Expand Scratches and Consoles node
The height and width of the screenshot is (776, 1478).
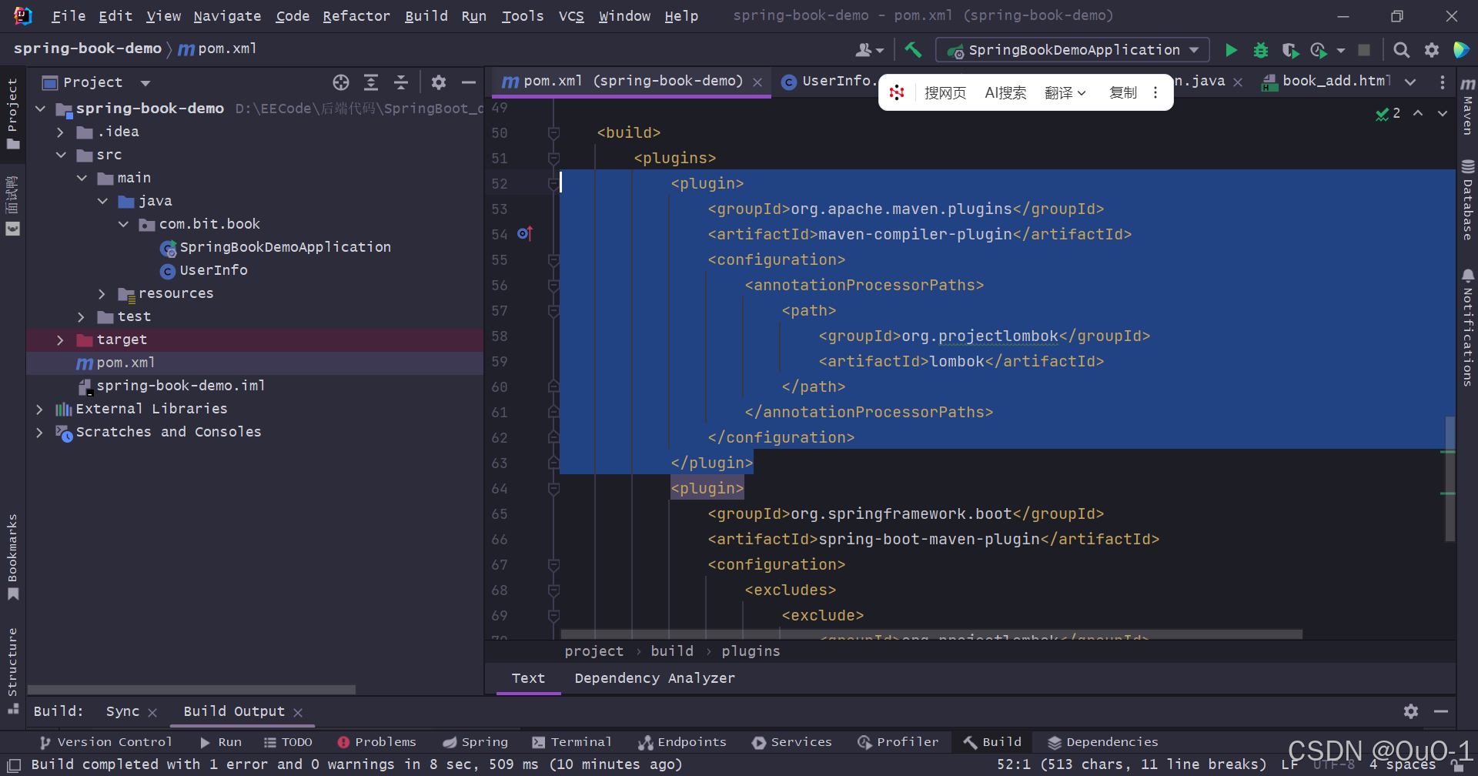39,433
